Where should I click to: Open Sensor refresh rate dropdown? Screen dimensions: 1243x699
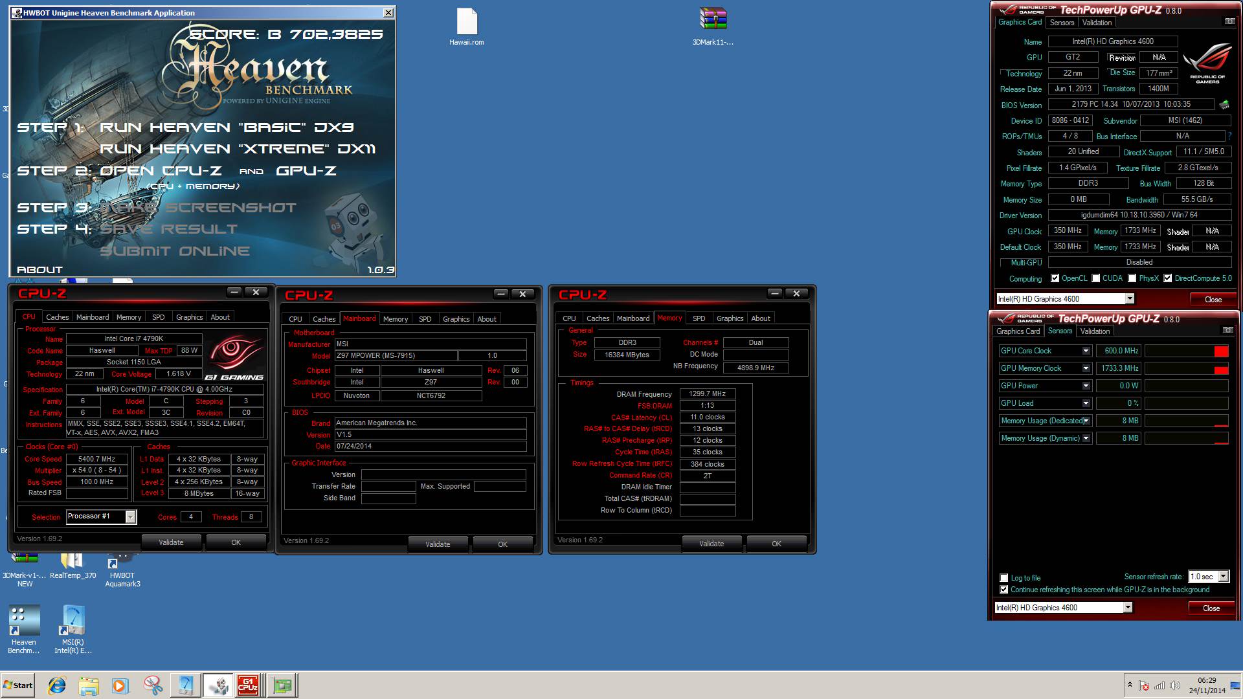(1223, 577)
